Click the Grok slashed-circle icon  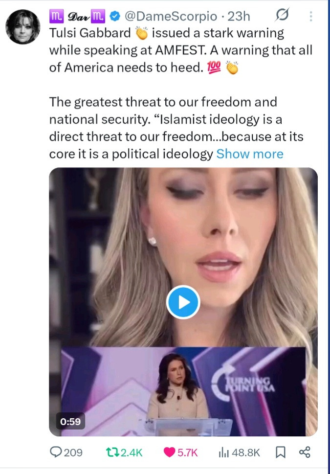pyautogui.click(x=282, y=15)
